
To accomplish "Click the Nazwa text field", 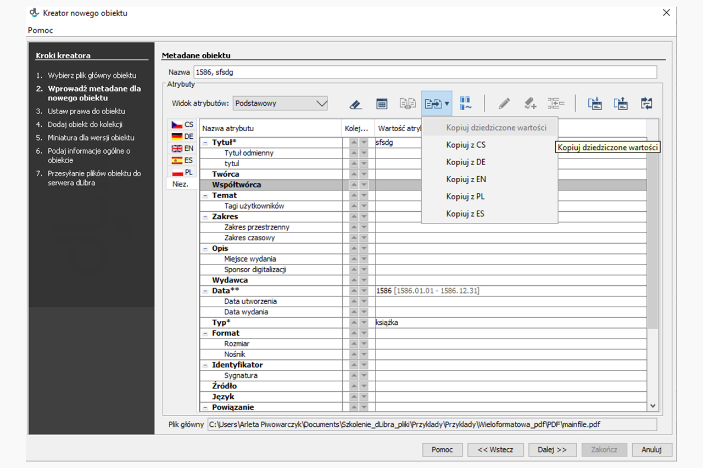I will coord(425,72).
